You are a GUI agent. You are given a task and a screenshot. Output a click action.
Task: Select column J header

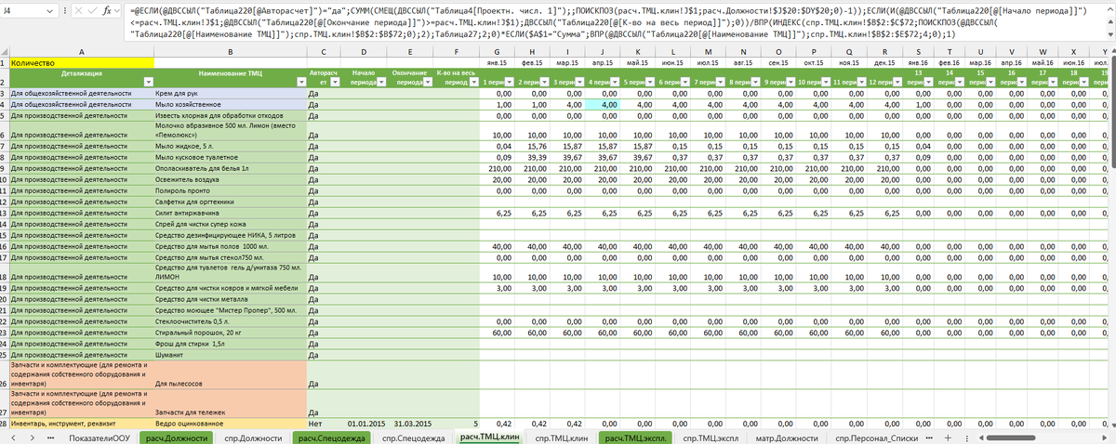603,52
